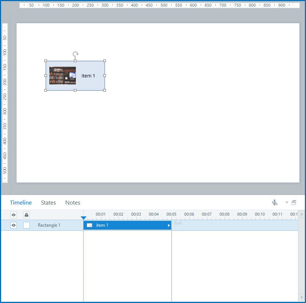Click the eye icon in timeline header
The height and width of the screenshot is (303, 306).
(x=14, y=215)
